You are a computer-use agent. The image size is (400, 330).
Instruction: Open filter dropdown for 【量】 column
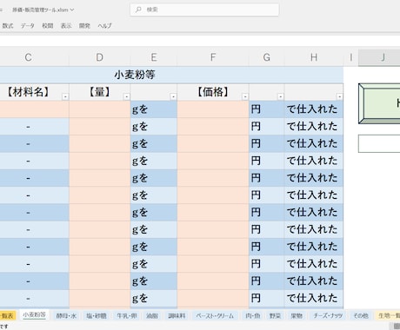point(126,96)
